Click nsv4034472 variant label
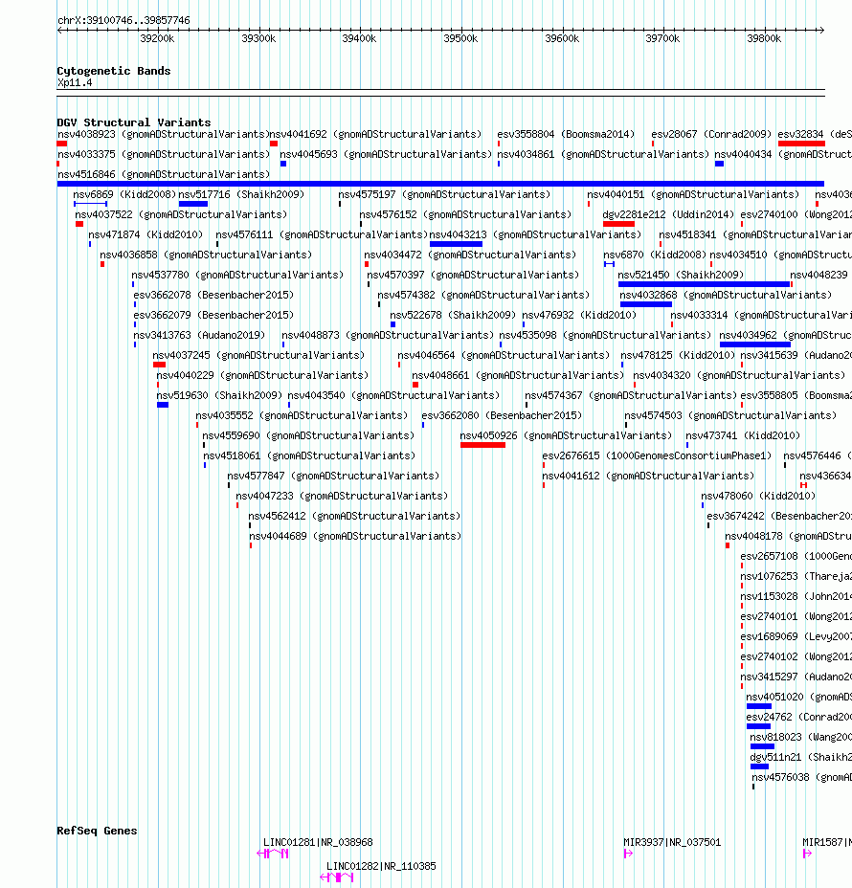The width and height of the screenshot is (852, 888). tap(470, 255)
